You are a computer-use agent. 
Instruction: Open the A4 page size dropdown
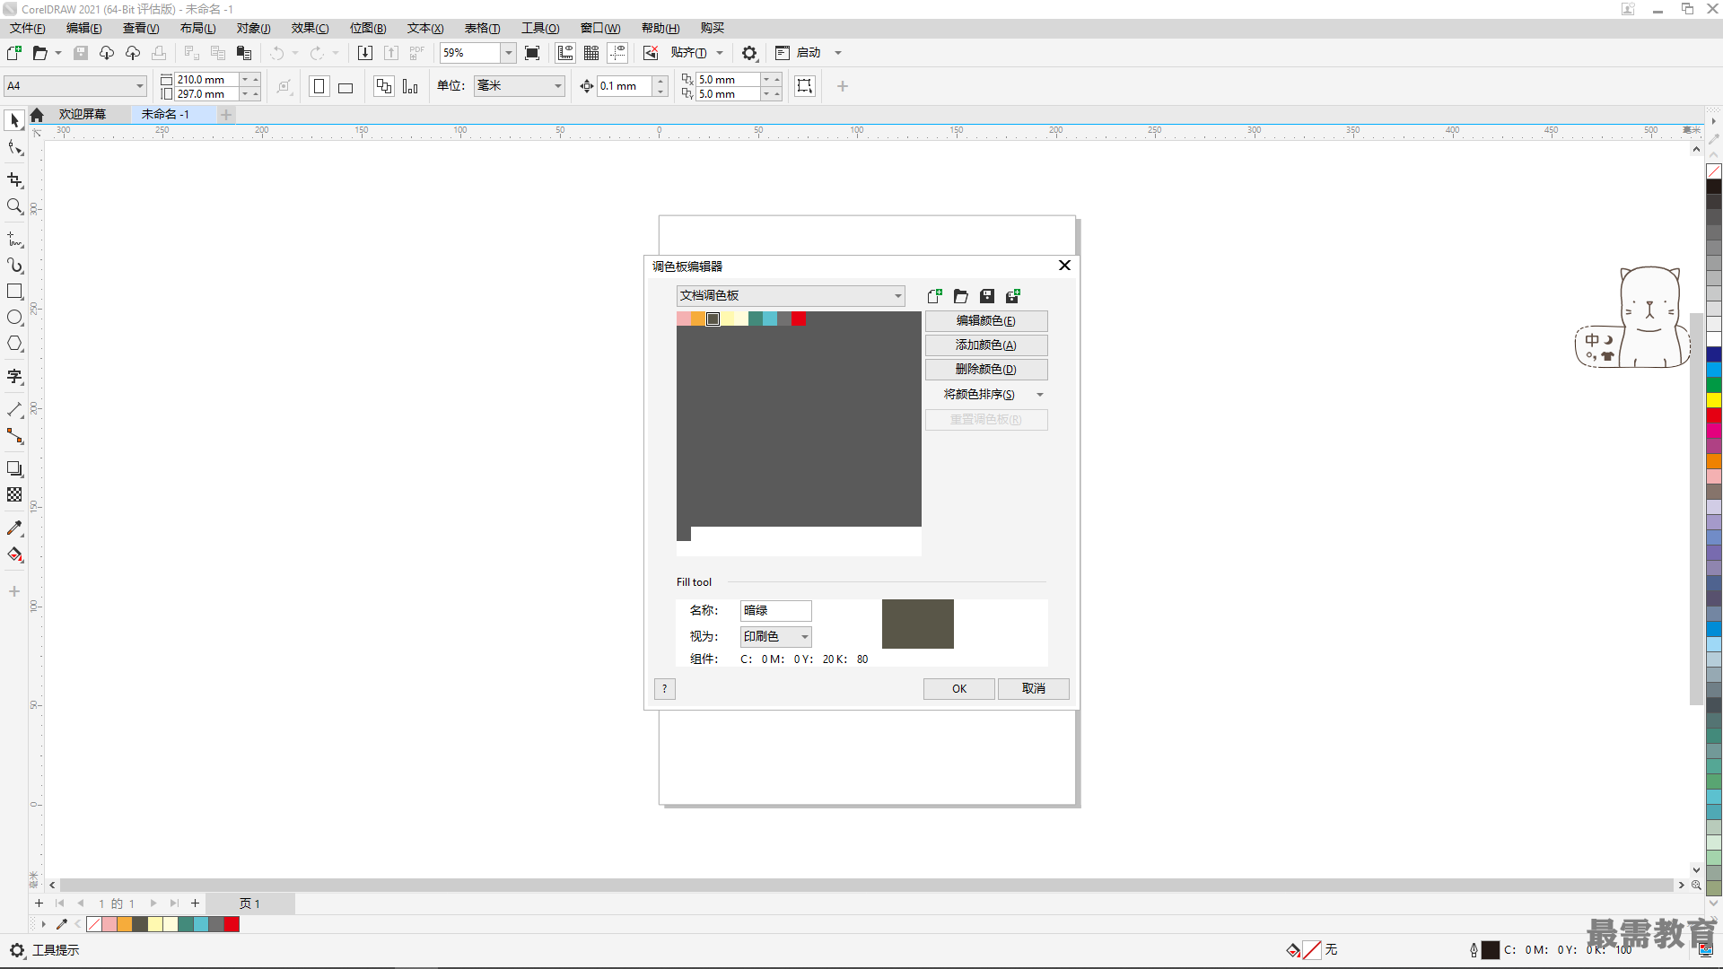[x=75, y=86]
